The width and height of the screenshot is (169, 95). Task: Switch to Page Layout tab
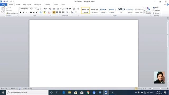[x=27, y=5]
